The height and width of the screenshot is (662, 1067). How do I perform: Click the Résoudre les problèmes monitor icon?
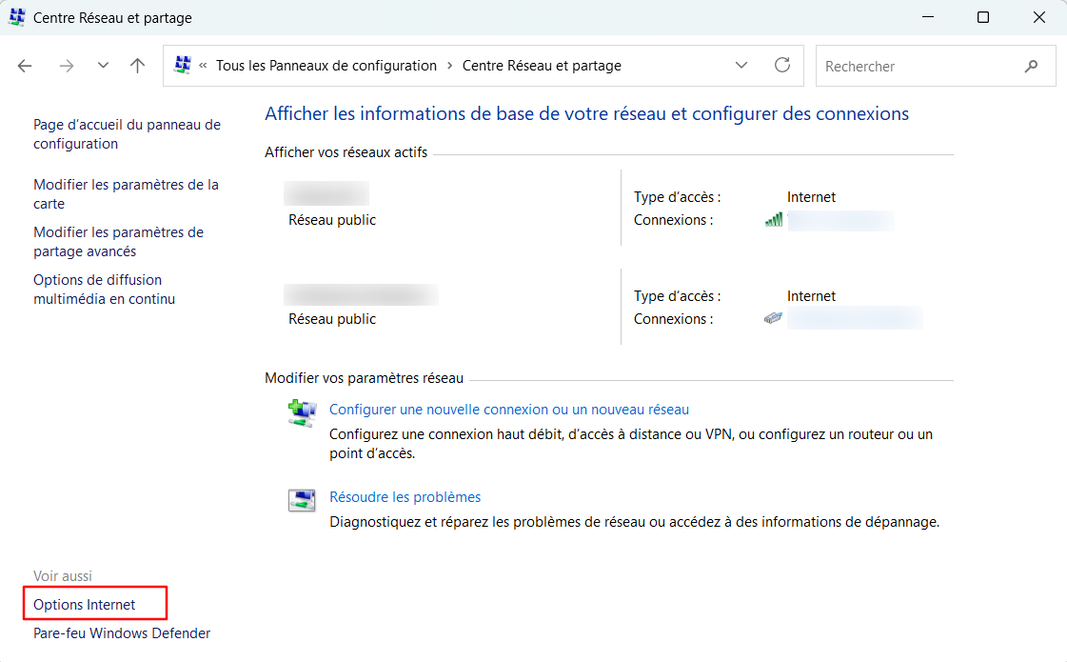(x=302, y=499)
